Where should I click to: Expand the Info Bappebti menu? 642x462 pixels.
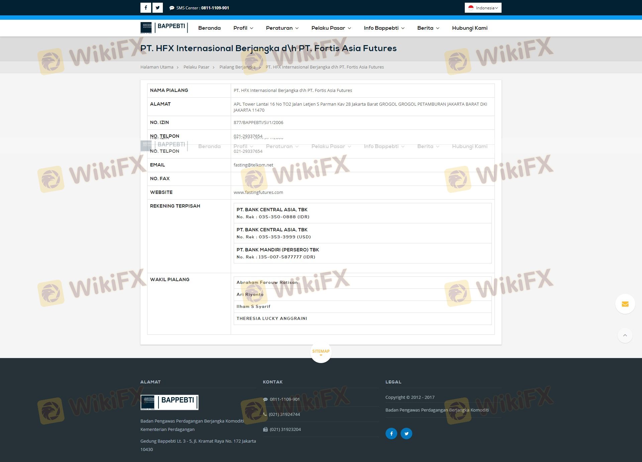pyautogui.click(x=384, y=28)
